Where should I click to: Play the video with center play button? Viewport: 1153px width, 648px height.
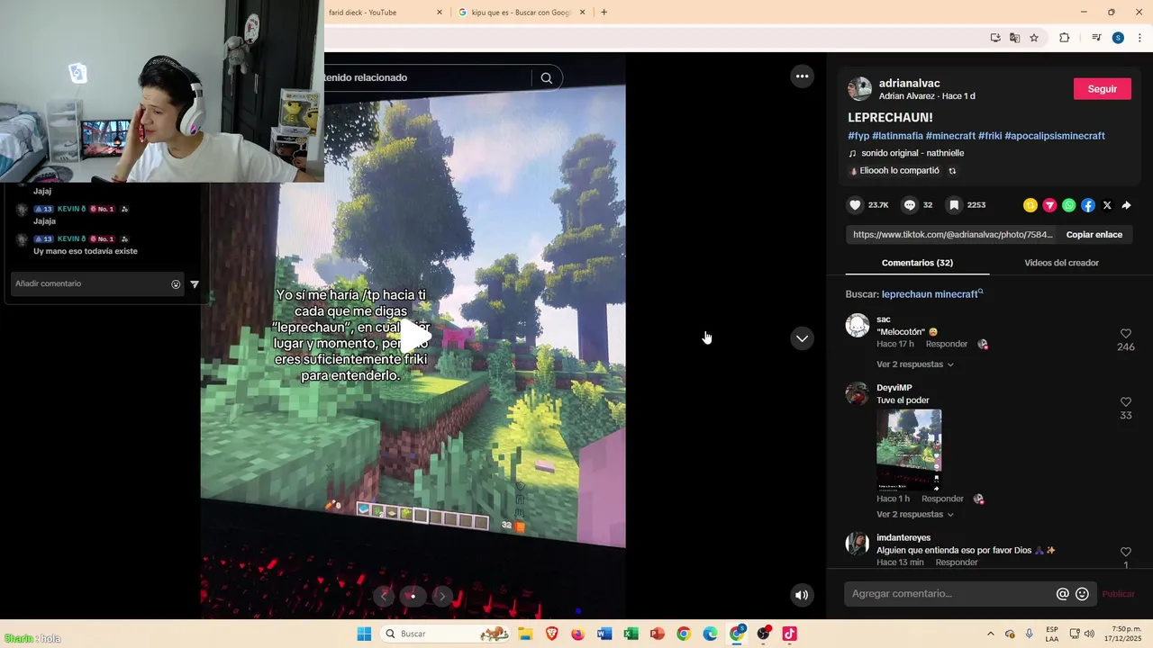(413, 337)
